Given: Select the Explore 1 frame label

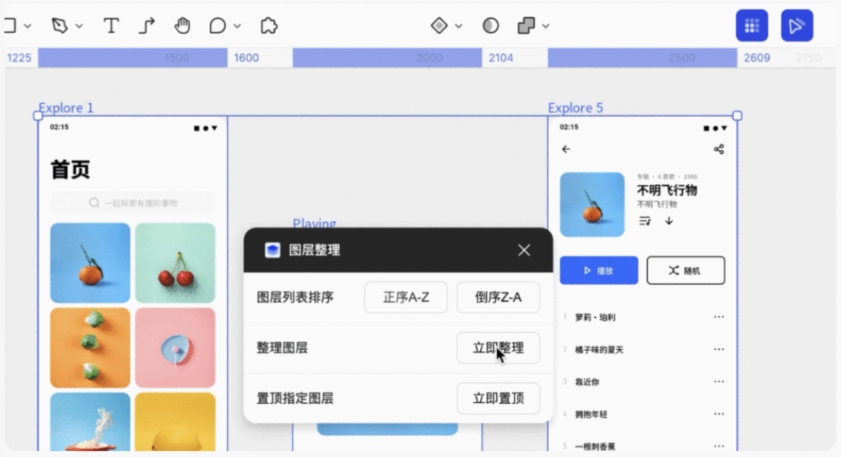Looking at the screenshot, I should (x=66, y=108).
